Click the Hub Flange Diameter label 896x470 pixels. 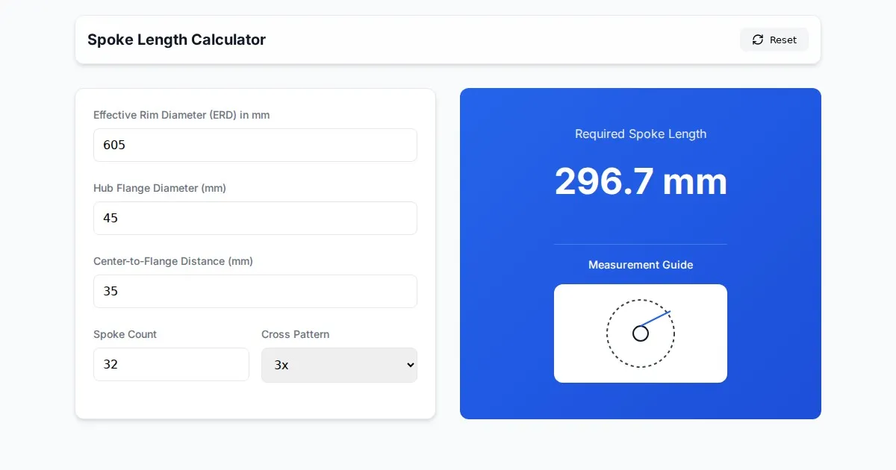pos(160,188)
